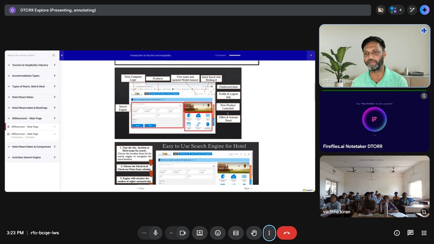434x244 pixels.
Task: Click the raise hand icon
Action: [254, 233]
